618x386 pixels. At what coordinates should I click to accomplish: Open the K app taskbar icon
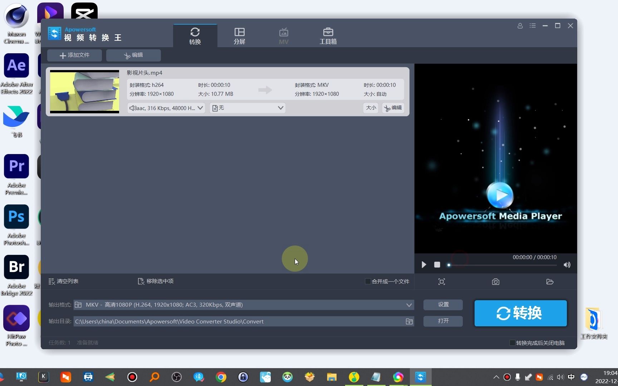click(44, 377)
